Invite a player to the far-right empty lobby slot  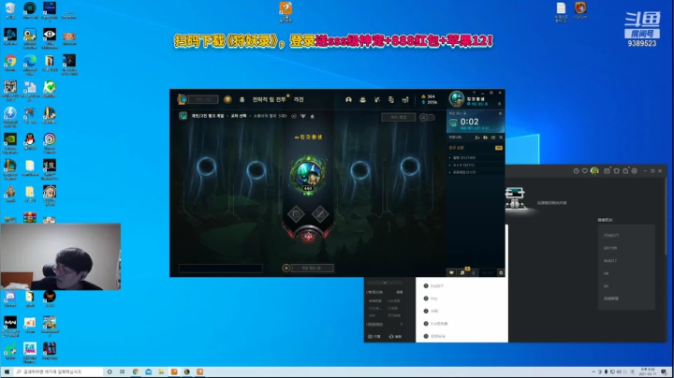click(x=410, y=167)
